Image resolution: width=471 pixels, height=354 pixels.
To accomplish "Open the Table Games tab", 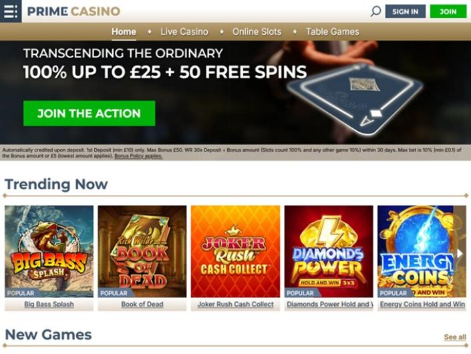I will tap(333, 31).
